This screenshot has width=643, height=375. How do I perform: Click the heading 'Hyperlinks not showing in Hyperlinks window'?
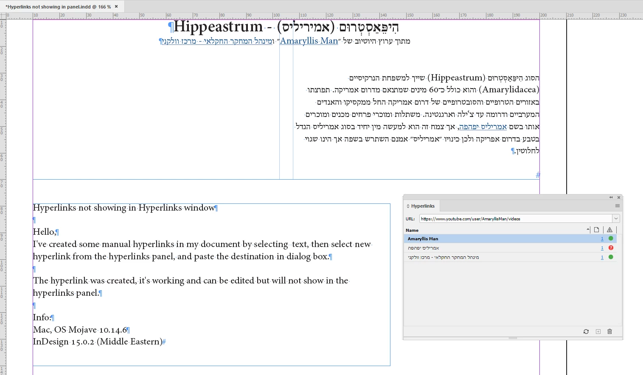point(124,208)
